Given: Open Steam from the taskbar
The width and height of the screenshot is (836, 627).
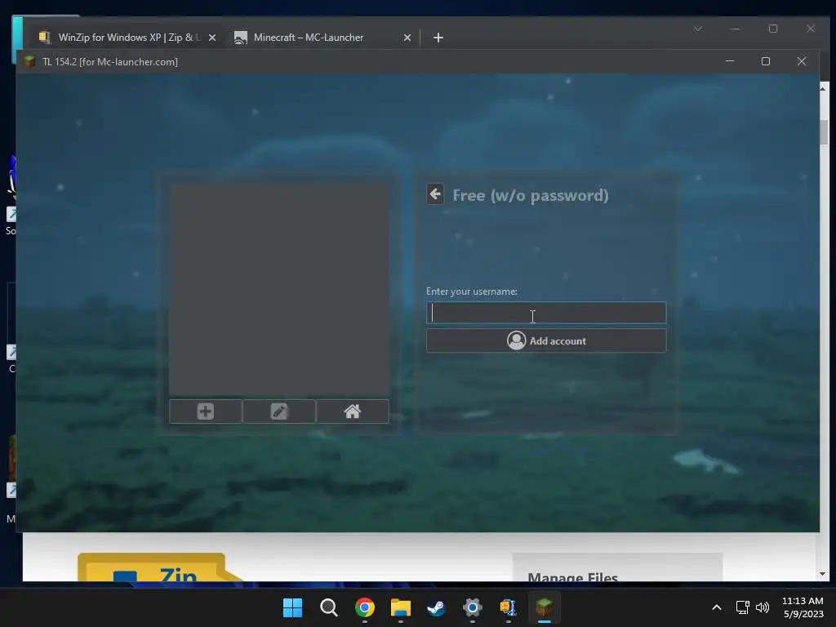Looking at the screenshot, I should click(436, 607).
